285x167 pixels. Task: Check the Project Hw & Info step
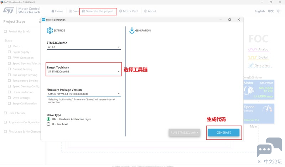5,31
